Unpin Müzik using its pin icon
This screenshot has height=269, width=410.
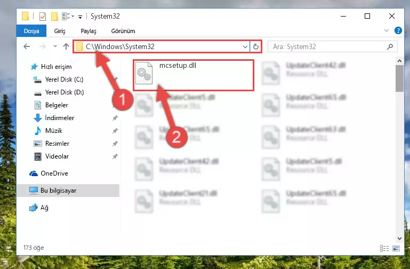(115, 131)
